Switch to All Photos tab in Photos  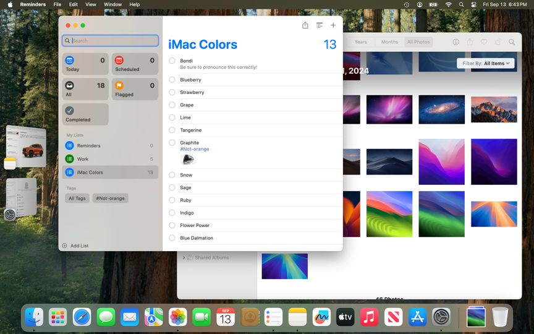pos(418,42)
